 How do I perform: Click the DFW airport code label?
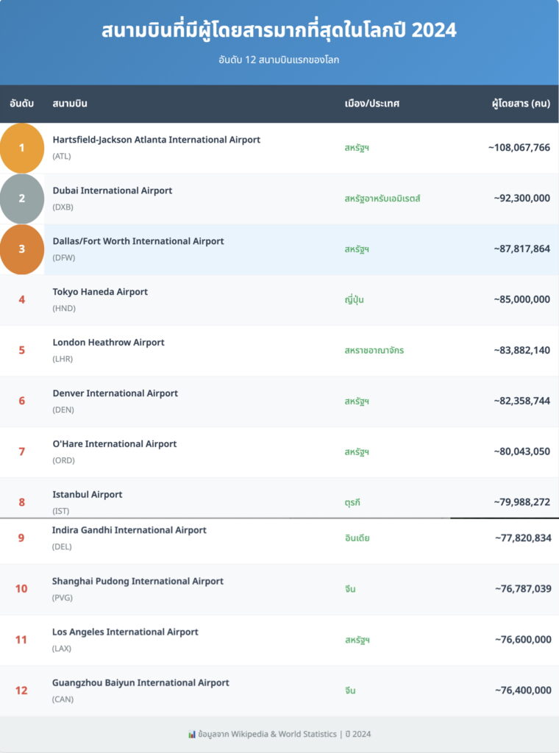pos(64,258)
